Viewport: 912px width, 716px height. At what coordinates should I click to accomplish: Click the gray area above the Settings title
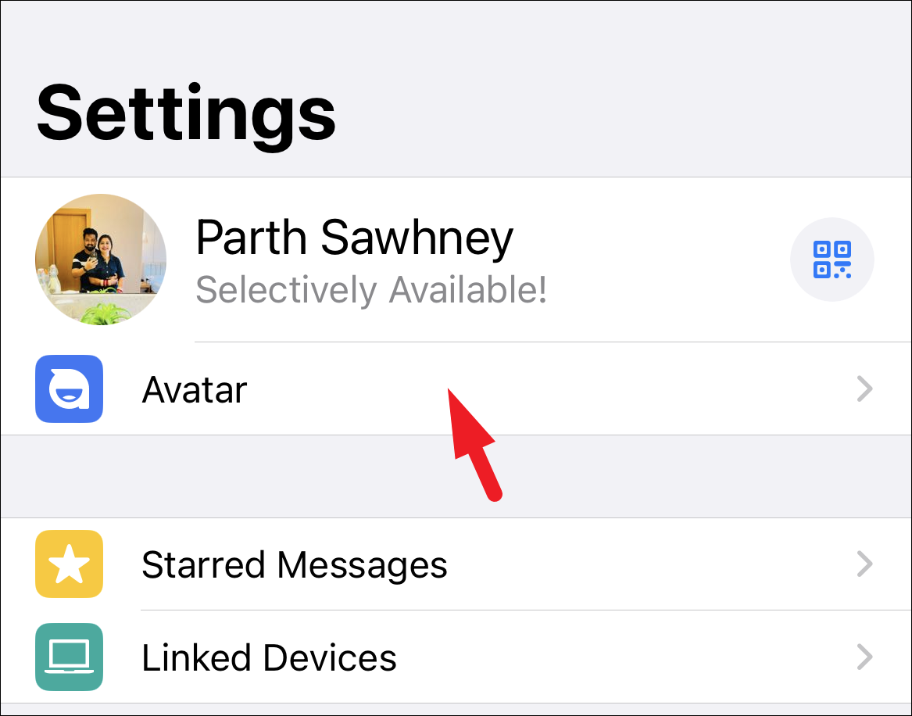(456, 35)
